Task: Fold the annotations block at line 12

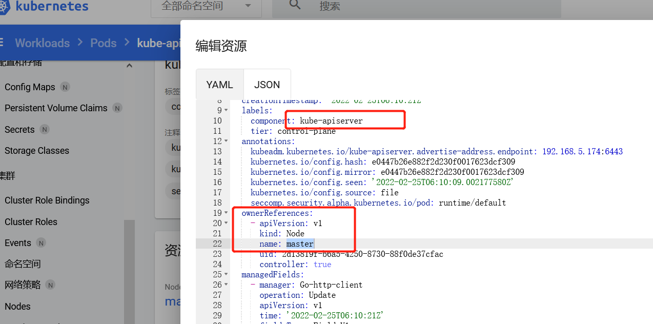Action: point(226,141)
